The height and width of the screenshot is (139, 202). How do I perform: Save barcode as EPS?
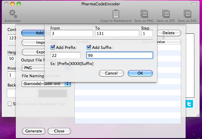pyautogui.click(x=166, y=16)
